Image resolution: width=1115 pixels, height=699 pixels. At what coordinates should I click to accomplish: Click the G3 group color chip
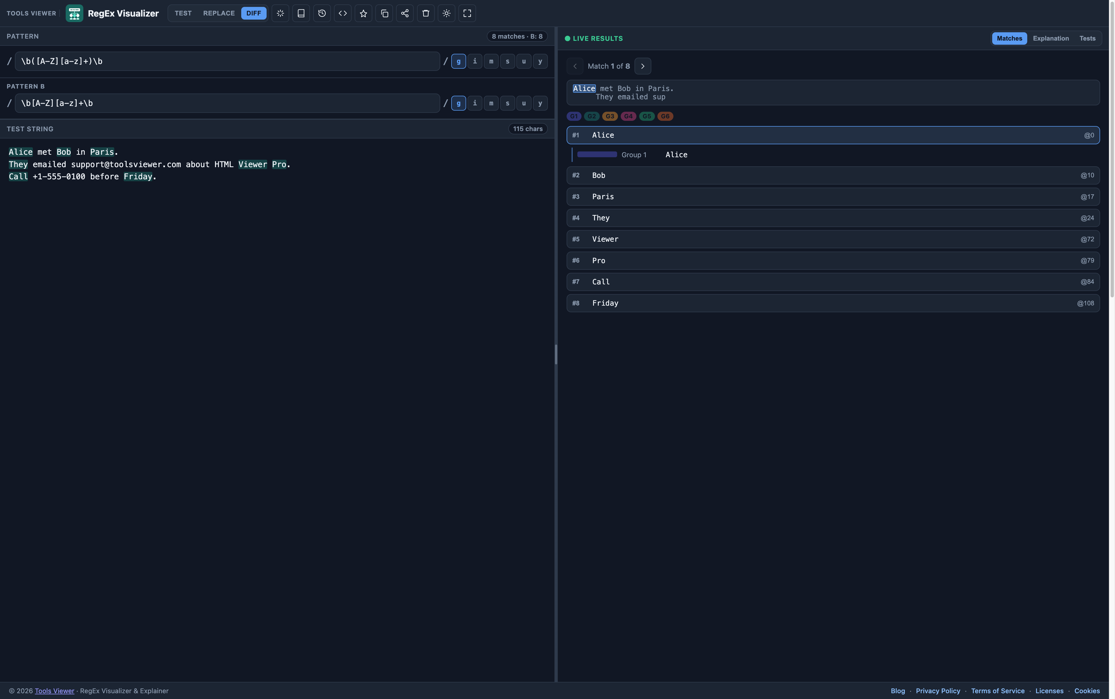click(610, 116)
